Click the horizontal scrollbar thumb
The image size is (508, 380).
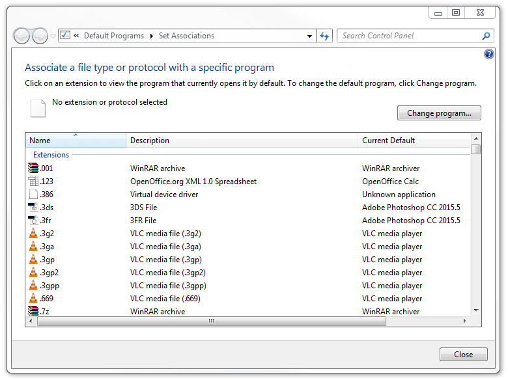(x=212, y=321)
